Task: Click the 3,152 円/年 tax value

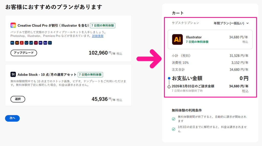Action: tap(240, 63)
